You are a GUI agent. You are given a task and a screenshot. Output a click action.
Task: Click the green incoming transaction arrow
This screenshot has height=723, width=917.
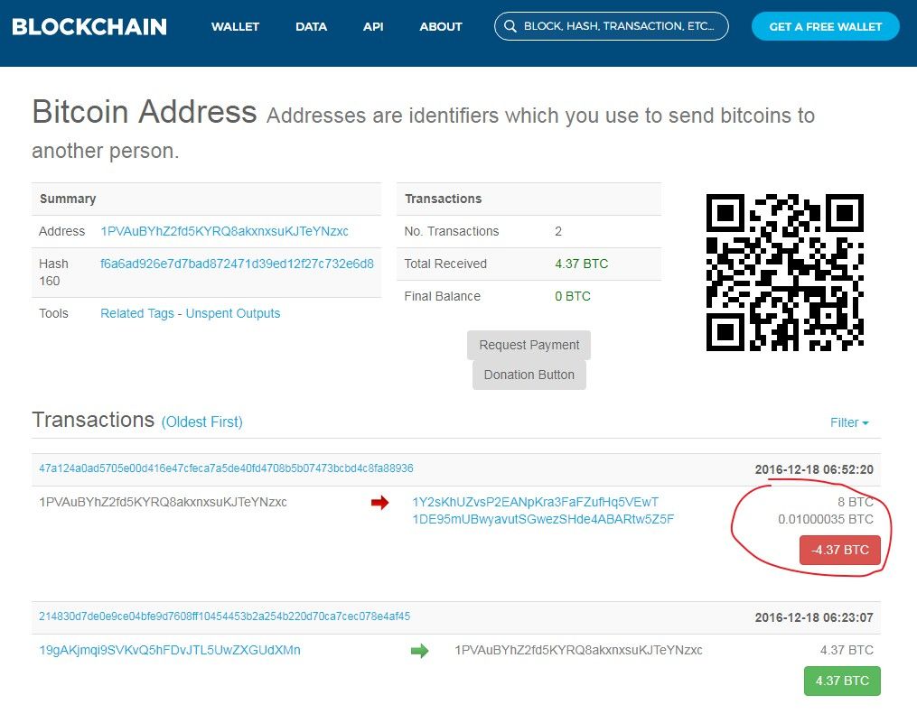pos(419,651)
